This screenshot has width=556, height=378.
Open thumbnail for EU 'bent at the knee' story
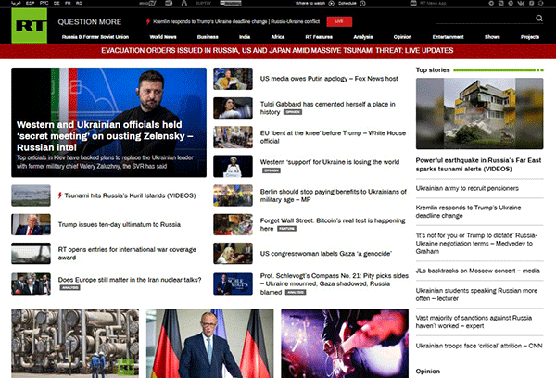[x=233, y=137]
